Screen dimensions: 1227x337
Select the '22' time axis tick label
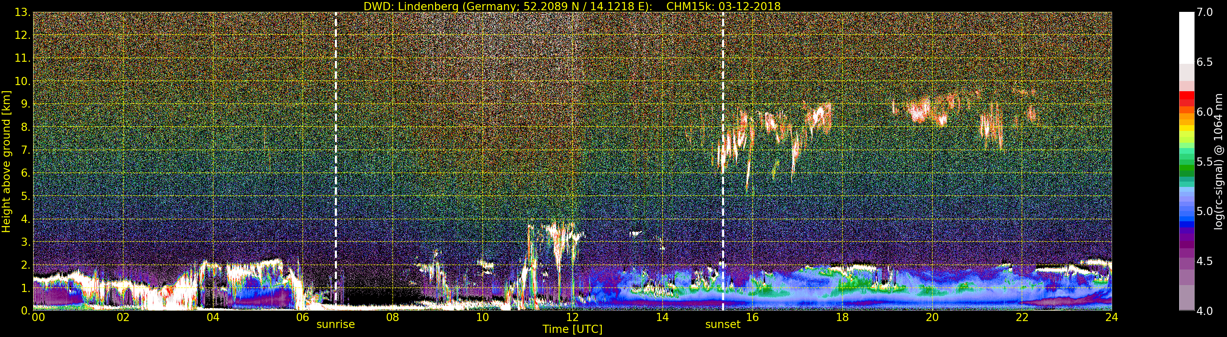pos(1022,317)
